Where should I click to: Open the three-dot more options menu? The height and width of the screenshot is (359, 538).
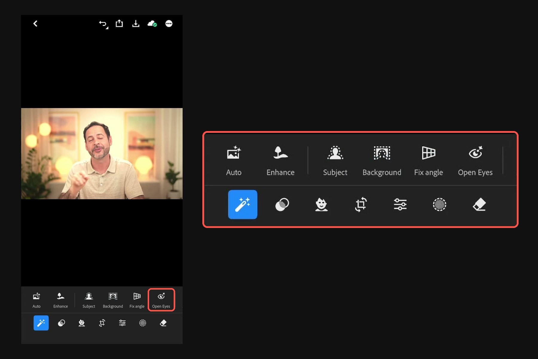(x=169, y=24)
